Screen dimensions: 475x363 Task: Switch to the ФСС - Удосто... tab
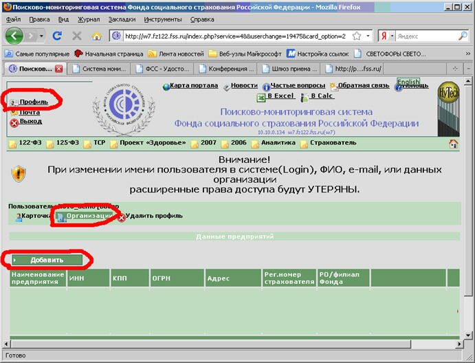click(162, 69)
